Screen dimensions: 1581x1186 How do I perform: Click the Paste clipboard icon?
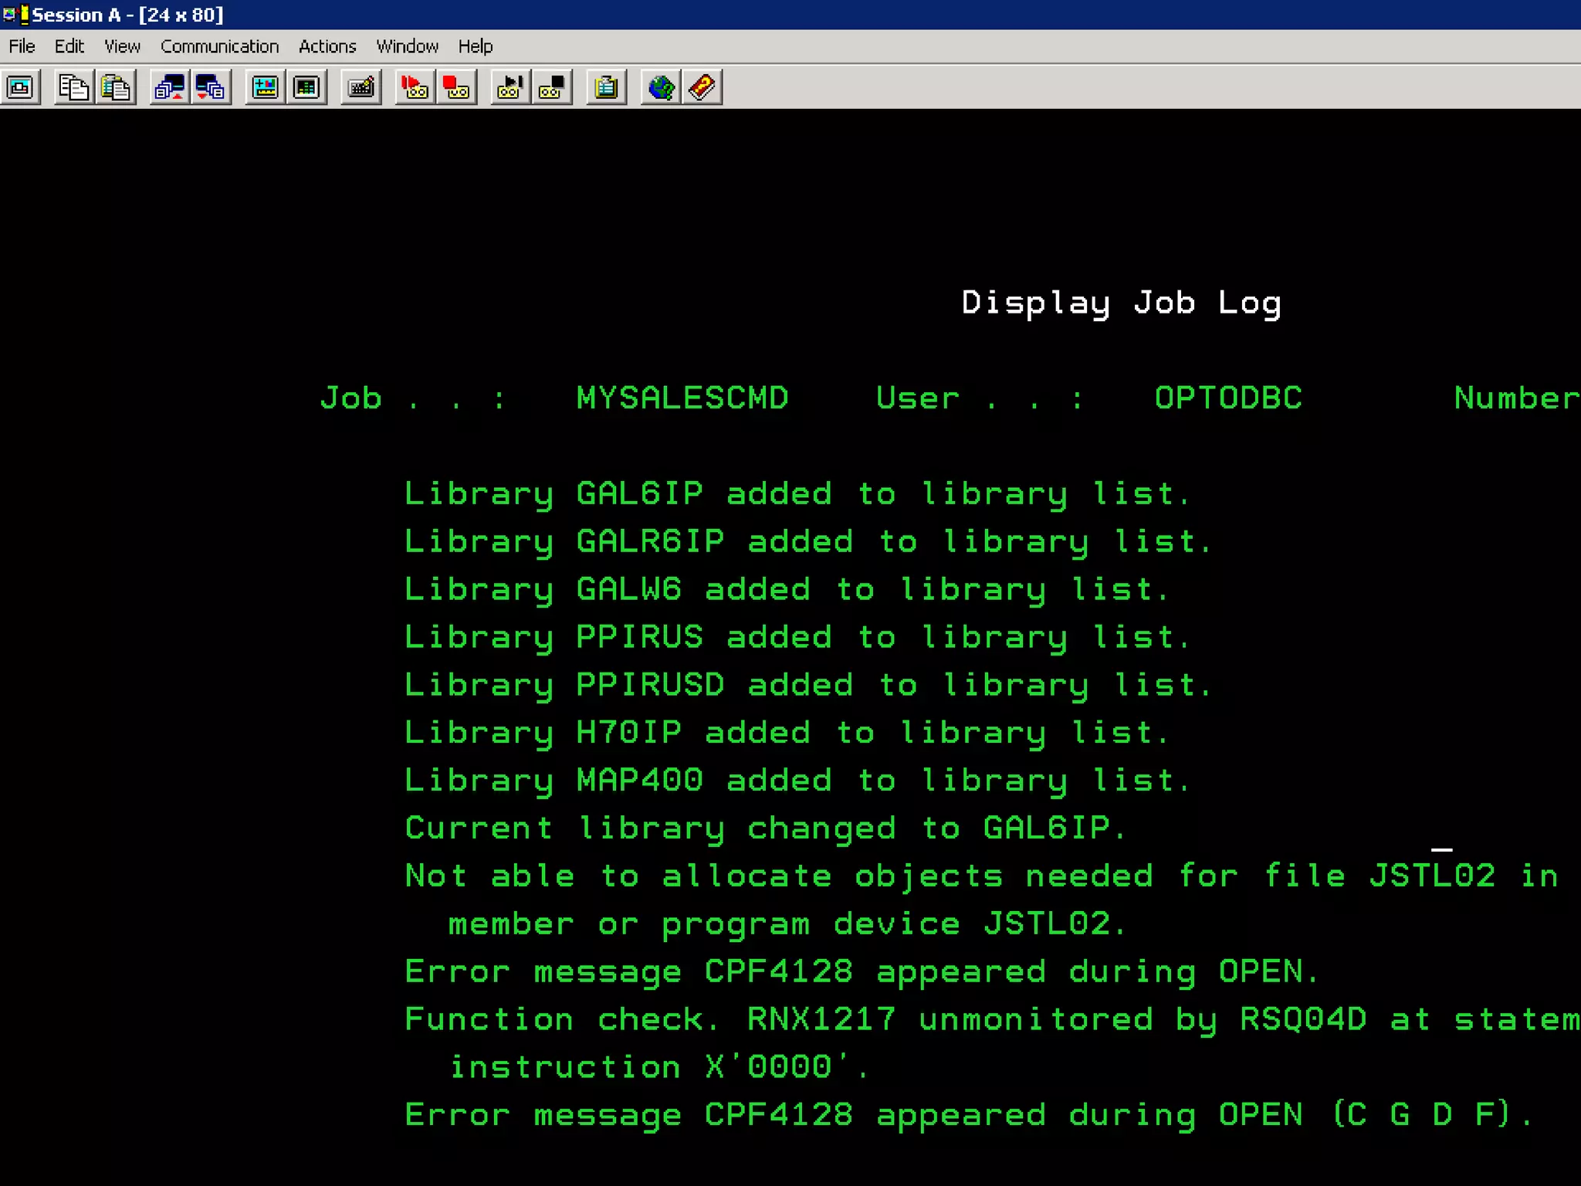[x=116, y=87]
